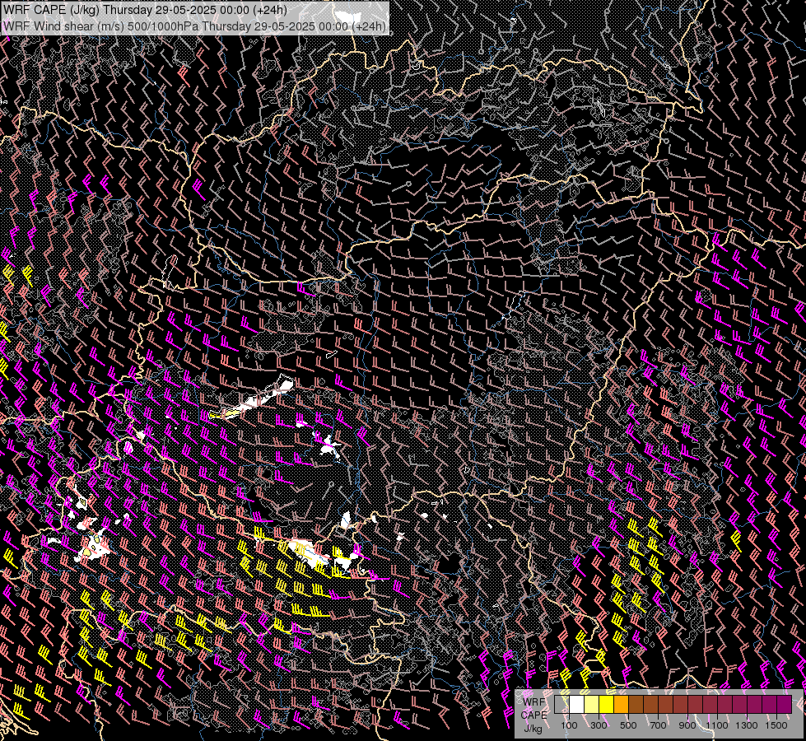Click the '500' legend value label

click(x=628, y=725)
